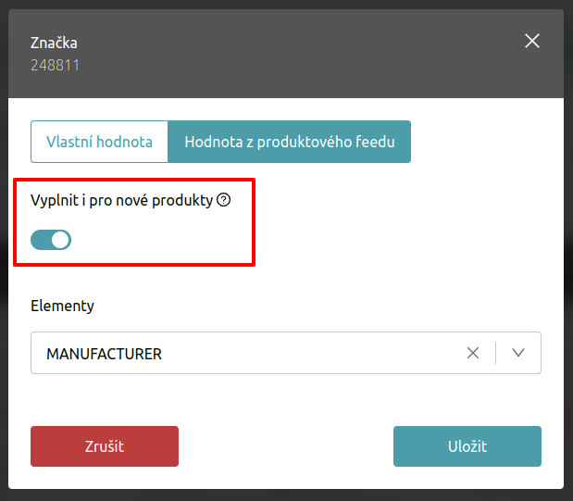Click empty white space between the buttons
The width and height of the screenshot is (573, 501).
(x=285, y=446)
